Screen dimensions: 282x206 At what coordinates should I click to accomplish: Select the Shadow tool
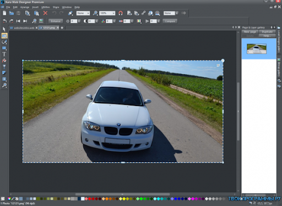click(4, 73)
